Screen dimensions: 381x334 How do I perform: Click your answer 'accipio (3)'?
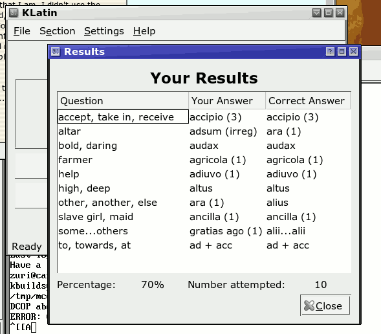tap(215, 117)
